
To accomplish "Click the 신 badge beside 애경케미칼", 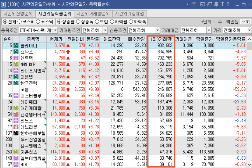I will [16, 108].
